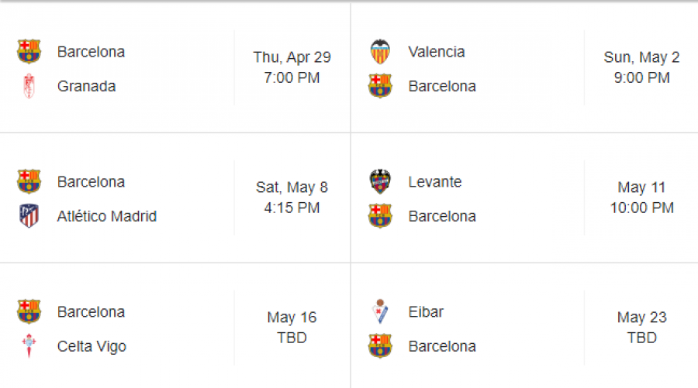
Task: Open the Granada team name link
Action: (86, 86)
